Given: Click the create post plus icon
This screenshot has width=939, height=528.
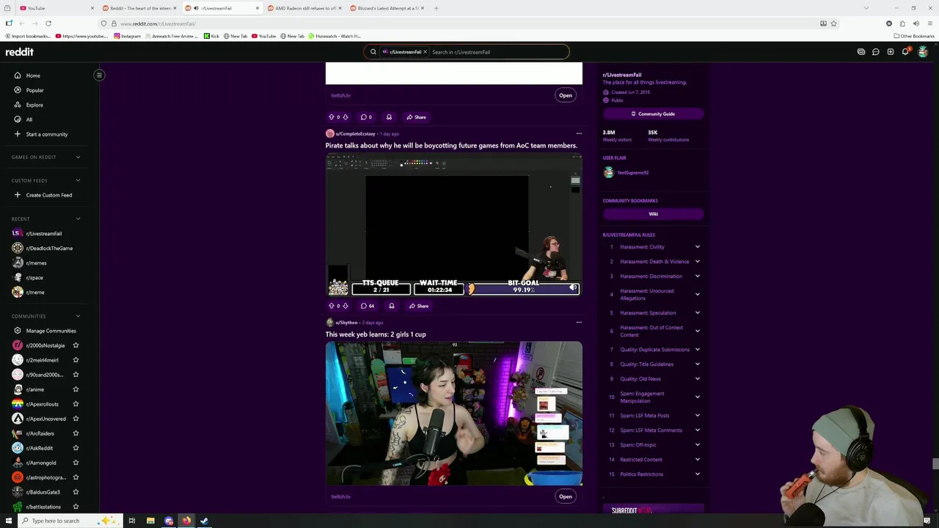Looking at the screenshot, I should pyautogui.click(x=890, y=52).
